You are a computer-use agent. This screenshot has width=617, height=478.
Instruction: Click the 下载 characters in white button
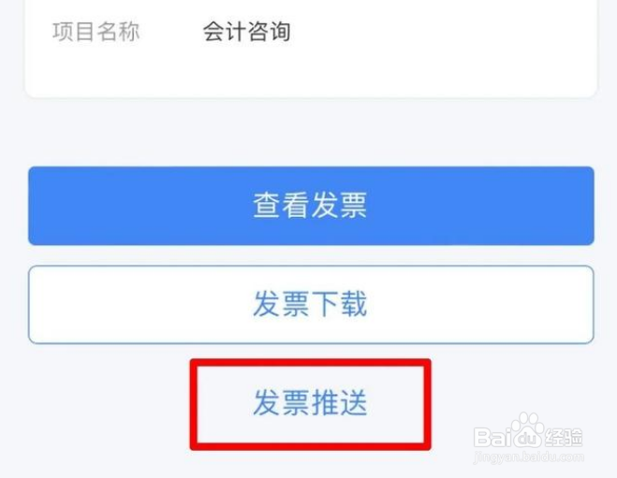point(339,304)
